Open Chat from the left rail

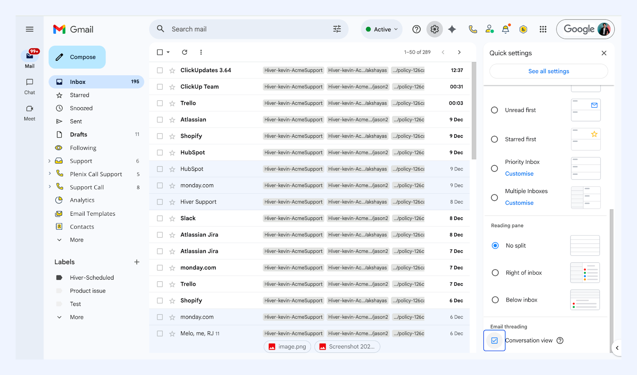(29, 87)
